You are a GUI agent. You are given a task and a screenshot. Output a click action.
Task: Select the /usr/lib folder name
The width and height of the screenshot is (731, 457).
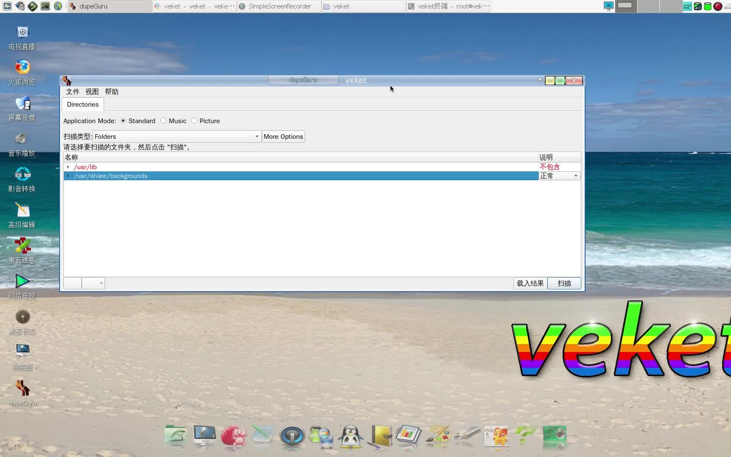click(x=85, y=167)
